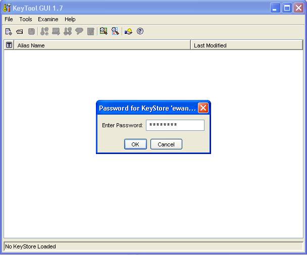The height and width of the screenshot is (255, 307).
Task: Click the Open KeyStore folder icon
Action: (x=20, y=31)
